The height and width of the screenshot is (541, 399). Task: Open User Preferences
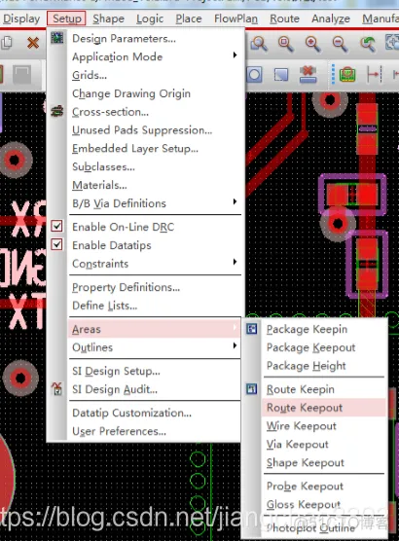(x=119, y=431)
